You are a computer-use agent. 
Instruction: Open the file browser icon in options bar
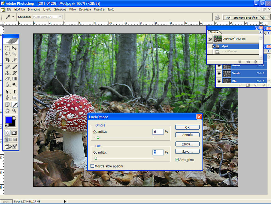coord(217,17)
